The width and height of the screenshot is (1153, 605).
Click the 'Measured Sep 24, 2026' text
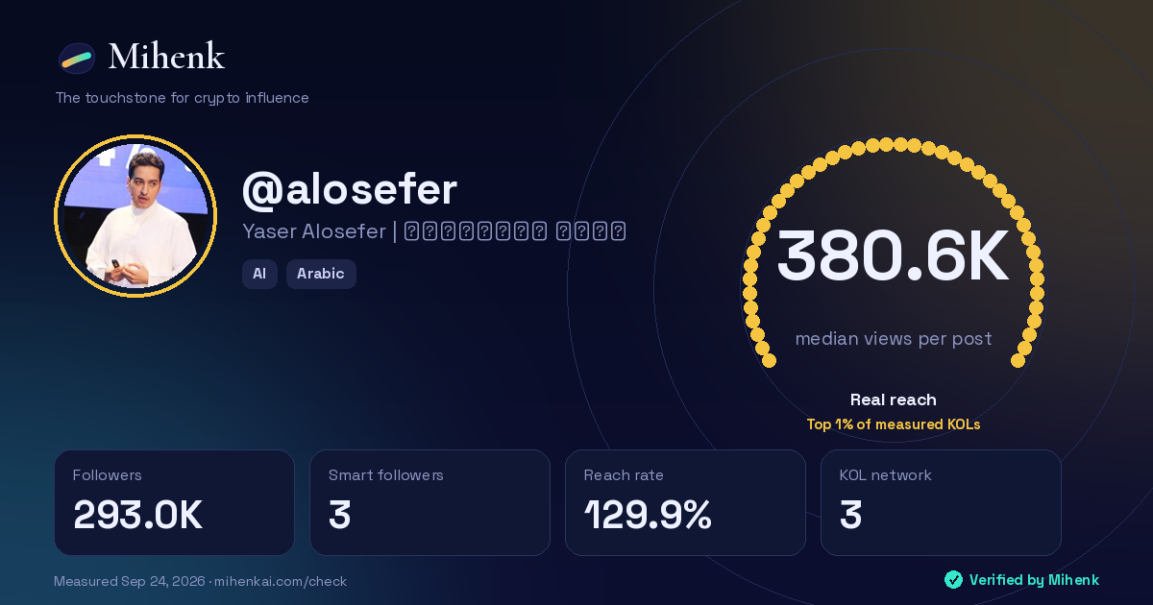[131, 581]
